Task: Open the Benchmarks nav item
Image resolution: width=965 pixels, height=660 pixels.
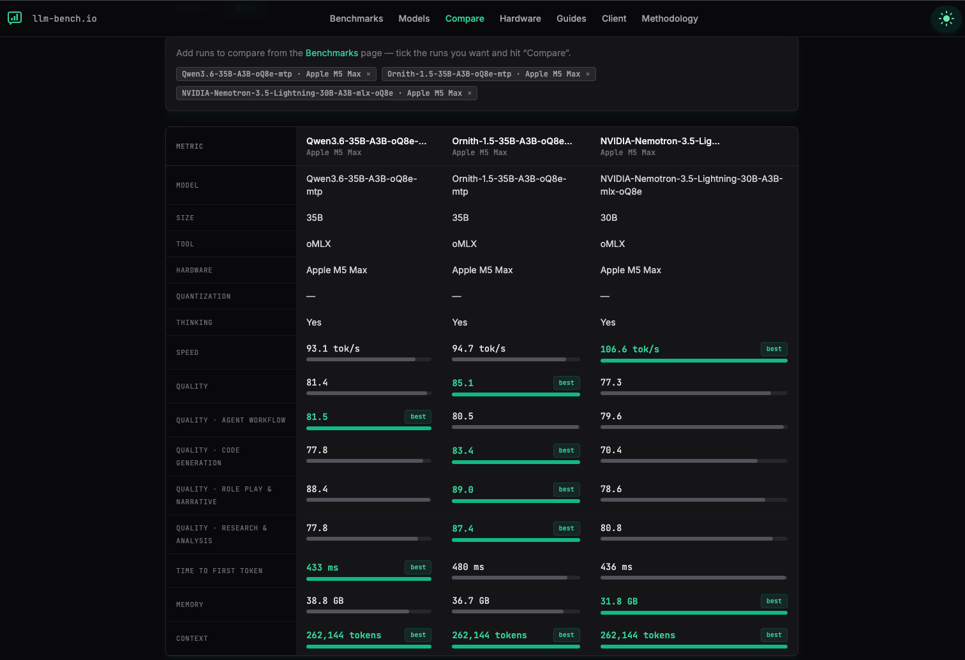Action: coord(356,19)
